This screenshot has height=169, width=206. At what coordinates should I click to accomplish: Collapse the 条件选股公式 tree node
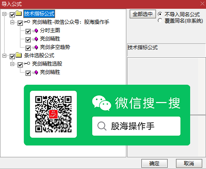[4, 56]
